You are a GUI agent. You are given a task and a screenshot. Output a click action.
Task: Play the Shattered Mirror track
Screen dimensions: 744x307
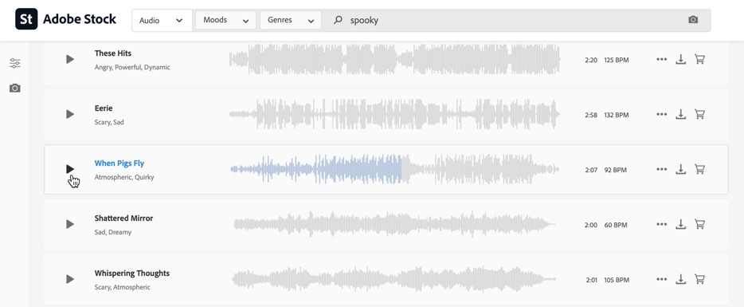pos(70,224)
